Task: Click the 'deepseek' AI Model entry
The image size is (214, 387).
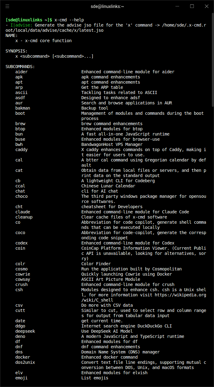Action: pyautogui.click(x=25, y=331)
